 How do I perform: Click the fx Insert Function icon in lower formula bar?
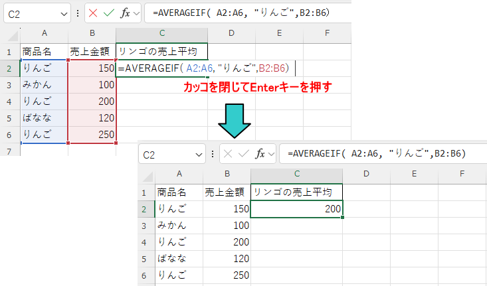click(x=260, y=154)
